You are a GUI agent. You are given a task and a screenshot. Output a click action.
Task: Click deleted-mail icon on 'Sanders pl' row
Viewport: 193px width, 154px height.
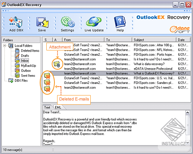click(x=47, y=89)
